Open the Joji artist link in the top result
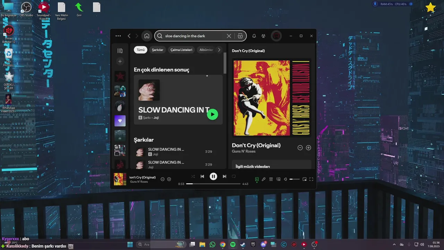The image size is (444, 250). 156,118
